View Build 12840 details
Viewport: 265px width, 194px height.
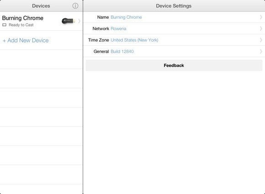click(x=122, y=51)
